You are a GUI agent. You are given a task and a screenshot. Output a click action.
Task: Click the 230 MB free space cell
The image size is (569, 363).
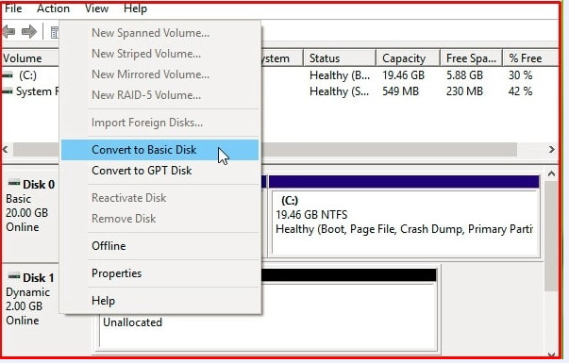coord(464,91)
